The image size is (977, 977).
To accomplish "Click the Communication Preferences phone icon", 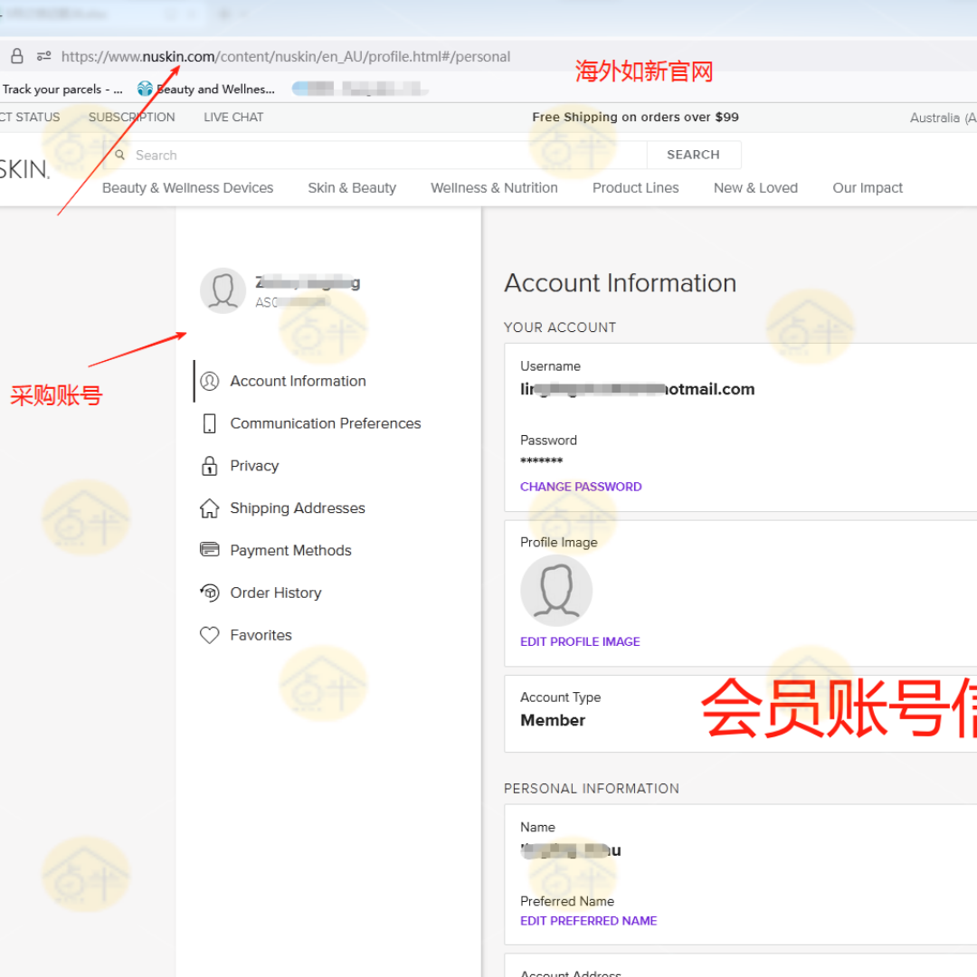I will 209,423.
